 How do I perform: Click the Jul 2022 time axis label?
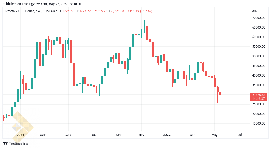pos(240,135)
